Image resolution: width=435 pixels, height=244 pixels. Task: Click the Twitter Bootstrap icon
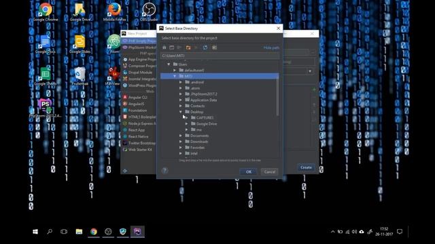(x=125, y=143)
